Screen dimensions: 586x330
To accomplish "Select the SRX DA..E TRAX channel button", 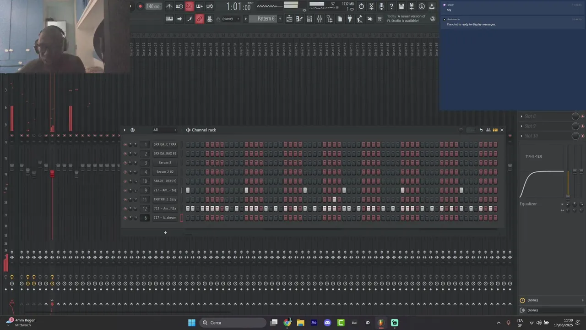I will point(165,144).
